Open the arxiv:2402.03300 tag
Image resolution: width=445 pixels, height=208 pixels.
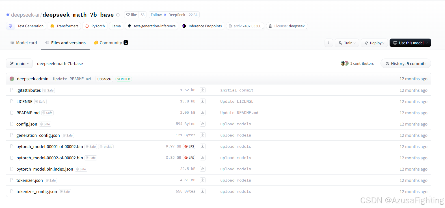click(x=245, y=26)
